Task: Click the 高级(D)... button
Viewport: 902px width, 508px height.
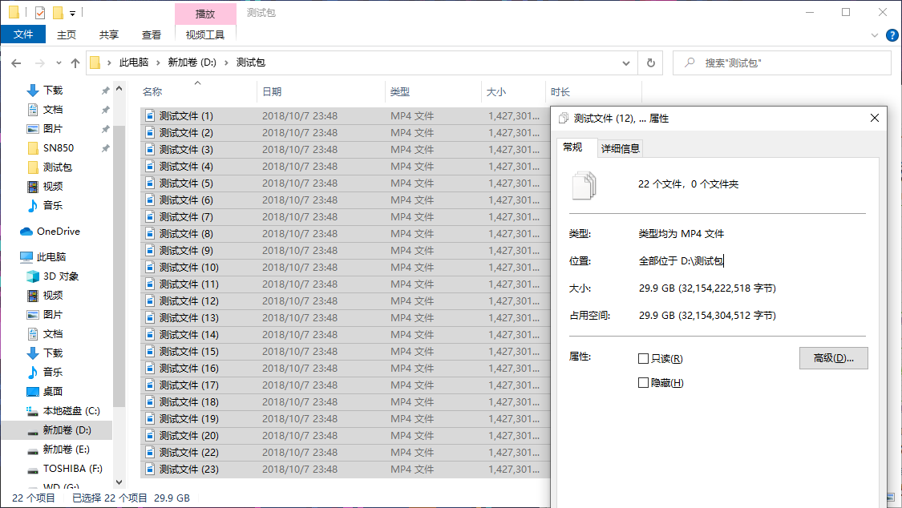Action: point(834,358)
